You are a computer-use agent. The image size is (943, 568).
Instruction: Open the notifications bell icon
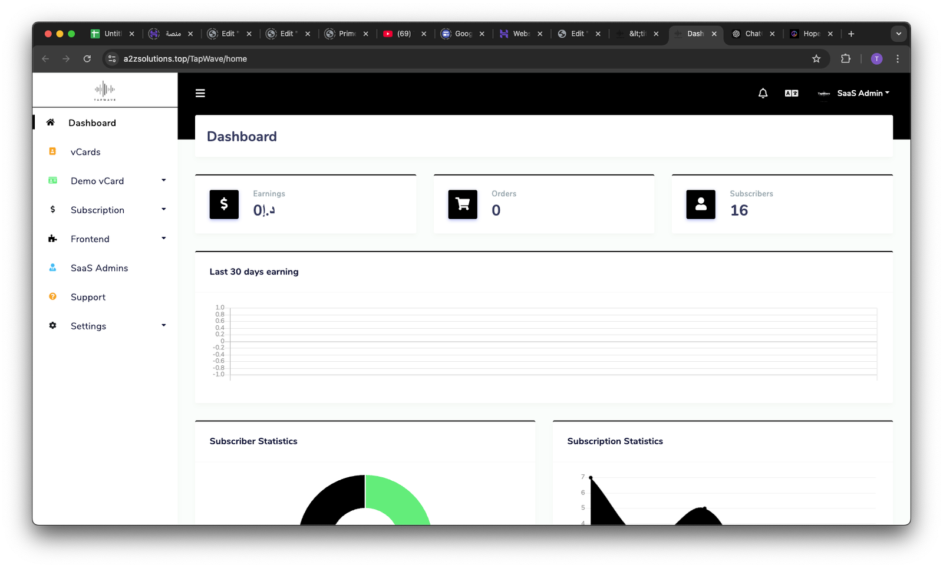click(763, 93)
